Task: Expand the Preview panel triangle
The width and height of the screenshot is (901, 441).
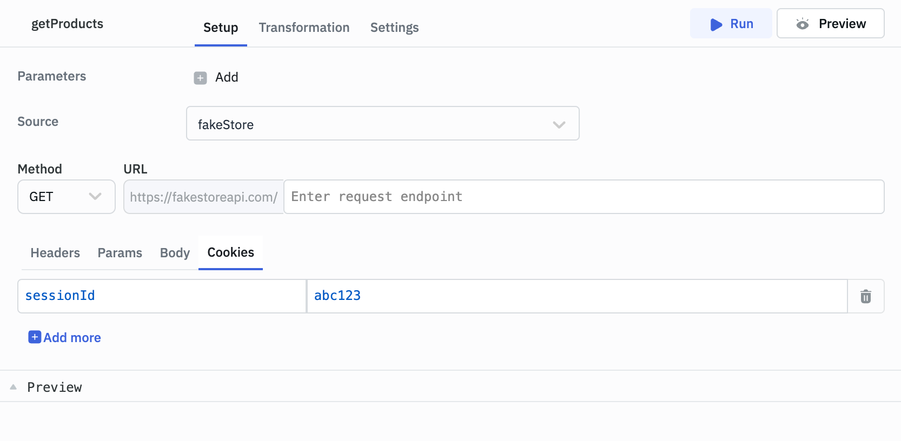Action: [x=14, y=387]
